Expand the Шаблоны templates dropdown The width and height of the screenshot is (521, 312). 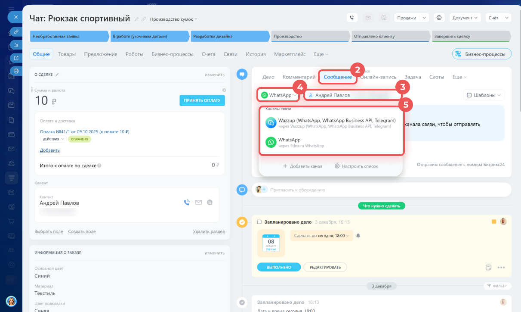click(x=484, y=95)
